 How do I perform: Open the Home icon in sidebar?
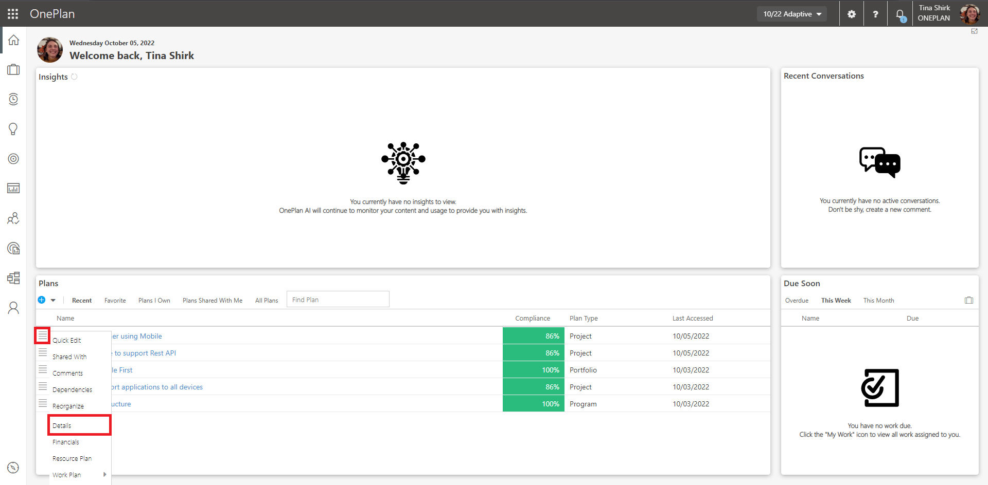(13, 40)
